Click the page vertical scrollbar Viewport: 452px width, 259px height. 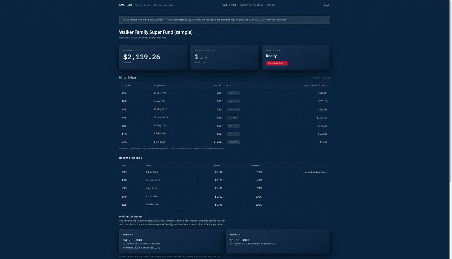[x=450, y=93]
